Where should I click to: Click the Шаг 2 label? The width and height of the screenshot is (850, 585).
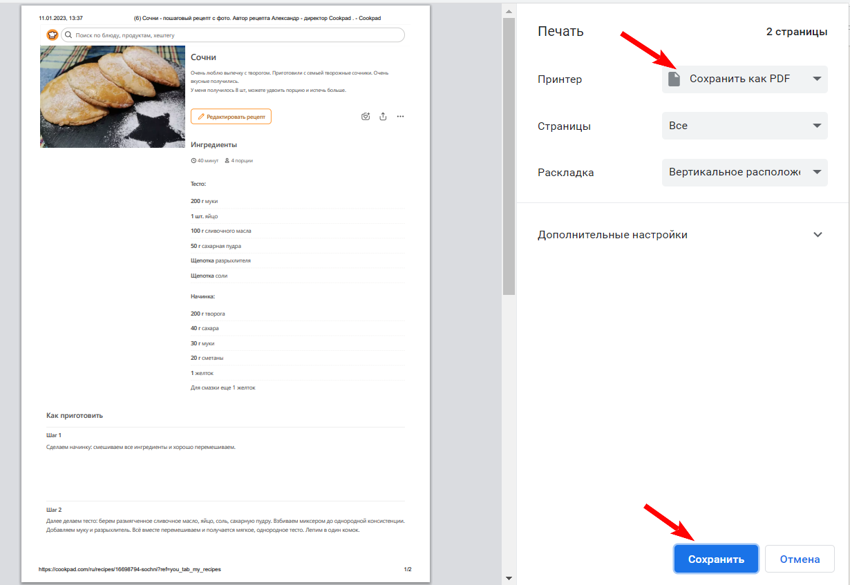tap(54, 510)
